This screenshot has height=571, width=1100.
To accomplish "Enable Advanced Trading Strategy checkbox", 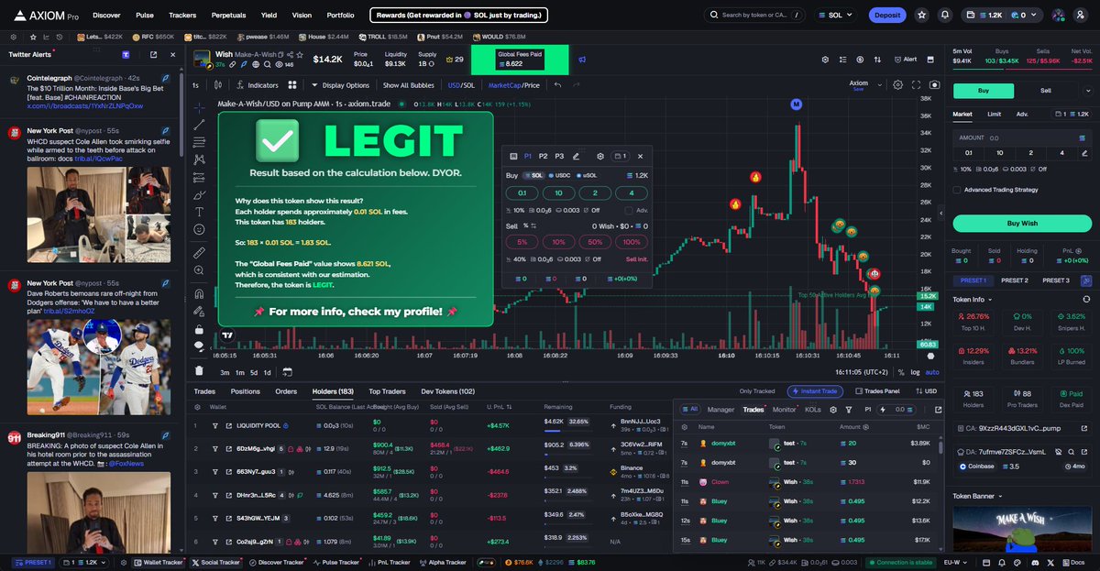I will [x=958, y=190].
